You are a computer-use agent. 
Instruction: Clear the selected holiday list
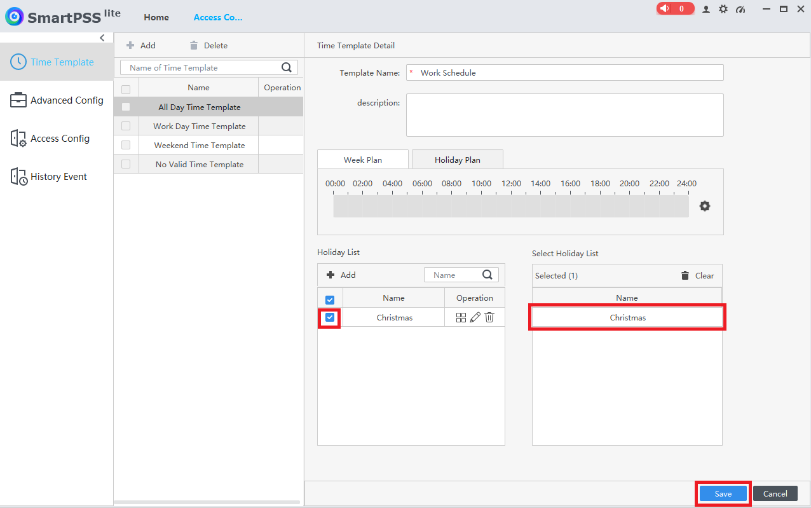coord(697,275)
